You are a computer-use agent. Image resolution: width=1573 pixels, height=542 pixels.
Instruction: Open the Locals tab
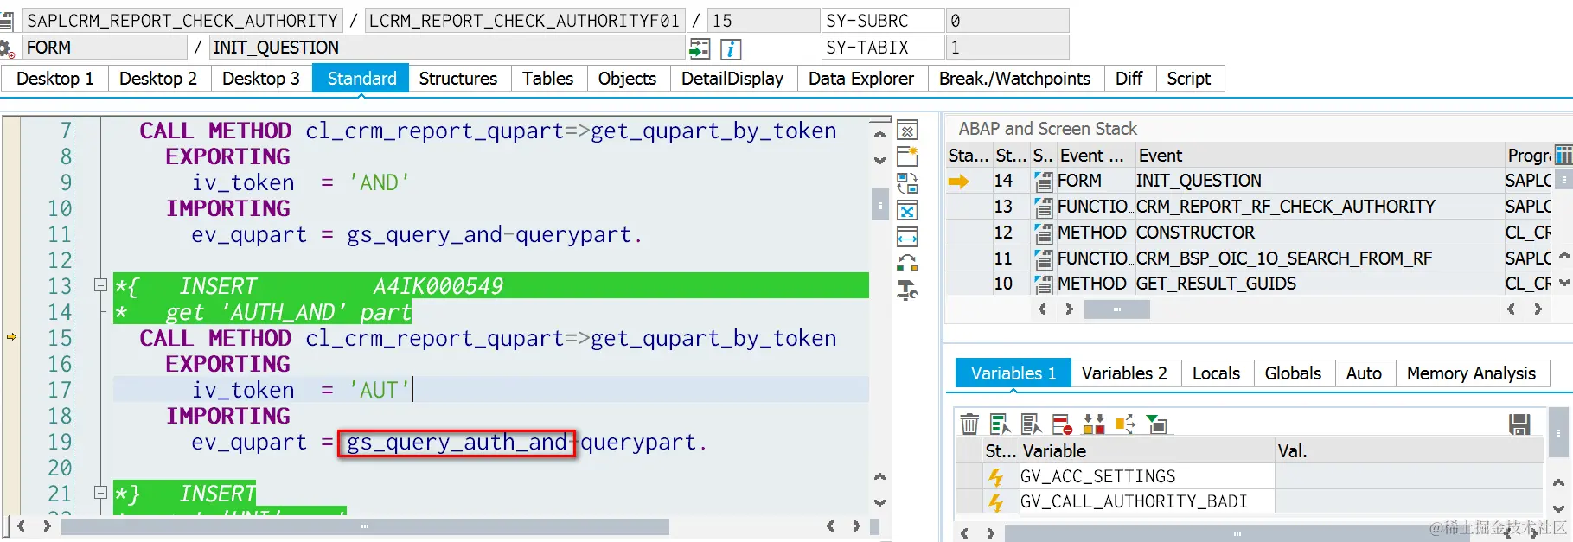click(1216, 373)
